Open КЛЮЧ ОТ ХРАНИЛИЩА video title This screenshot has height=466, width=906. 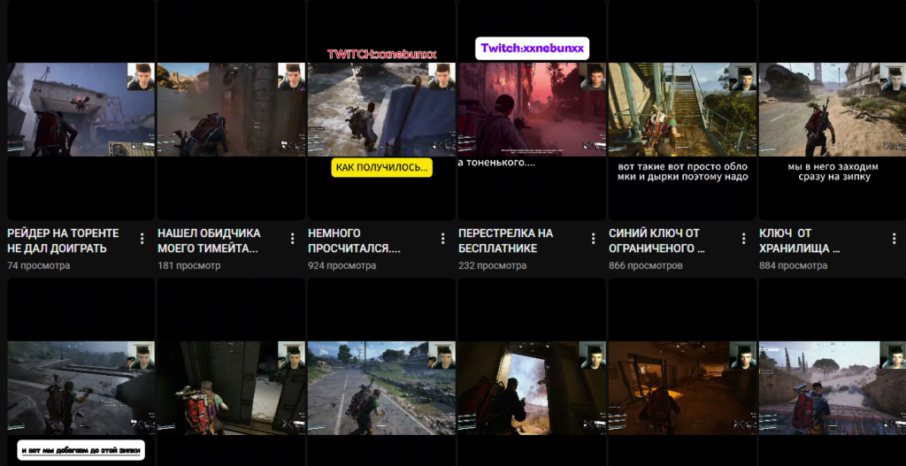[800, 241]
